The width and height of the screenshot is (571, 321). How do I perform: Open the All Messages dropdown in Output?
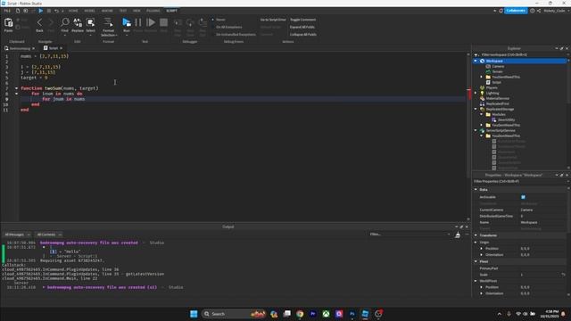tap(17, 235)
